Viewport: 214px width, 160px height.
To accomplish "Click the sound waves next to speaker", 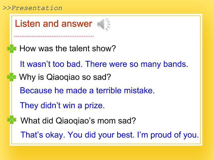I will 108,24.
